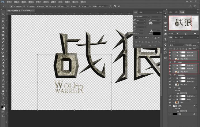The width and height of the screenshot is (200, 127).
Task: Open the interpolation dropdown in options bar
Action: click(103, 6)
